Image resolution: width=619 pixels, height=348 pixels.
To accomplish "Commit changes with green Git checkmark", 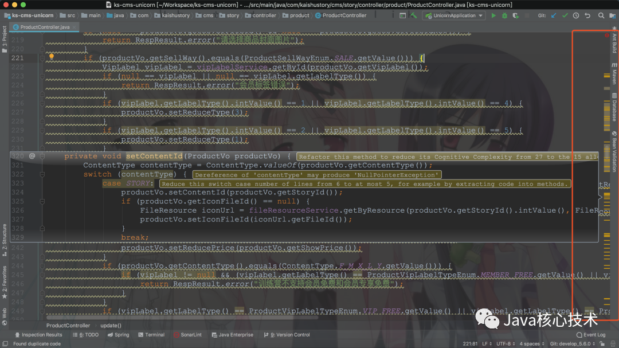I will tap(565, 15).
